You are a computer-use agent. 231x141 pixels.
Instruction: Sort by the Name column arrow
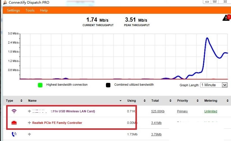pos(121,101)
